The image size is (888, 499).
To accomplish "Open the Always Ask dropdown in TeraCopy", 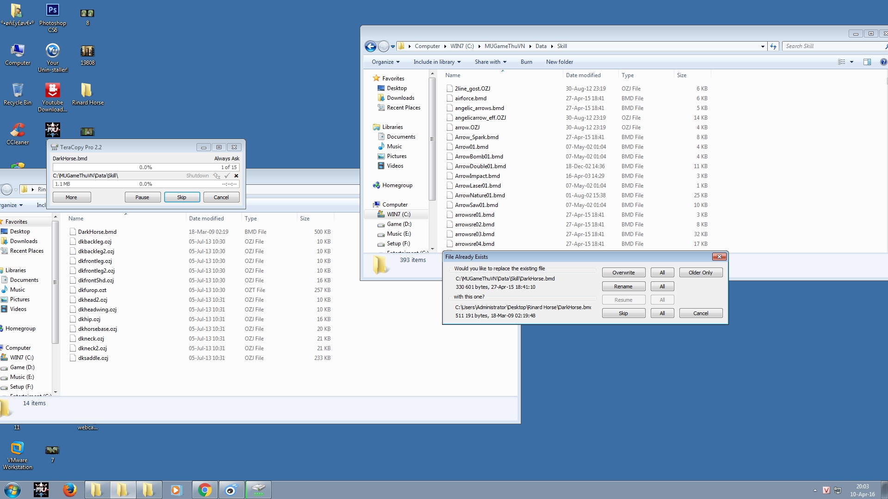I will (227, 158).
